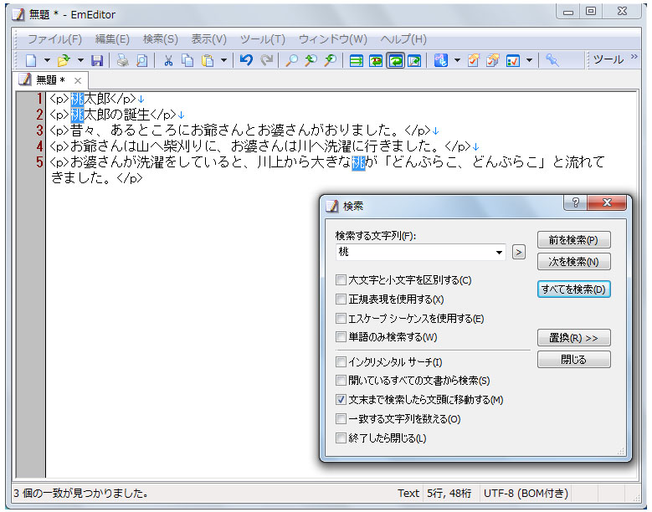Click the Cut scissors icon
This screenshot has width=652, height=512.
[x=168, y=61]
